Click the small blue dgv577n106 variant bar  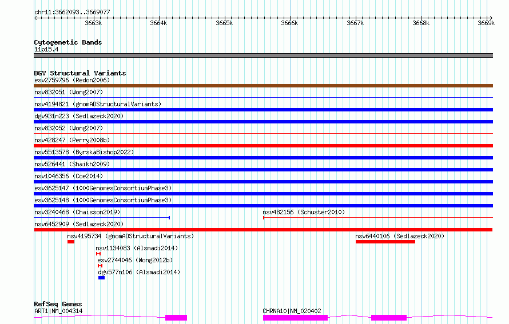pos(101,278)
